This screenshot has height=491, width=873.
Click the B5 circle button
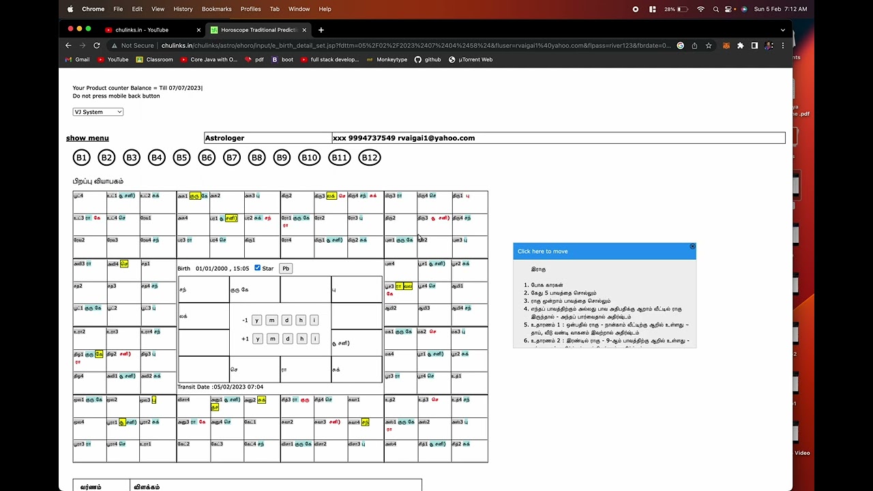(x=181, y=158)
